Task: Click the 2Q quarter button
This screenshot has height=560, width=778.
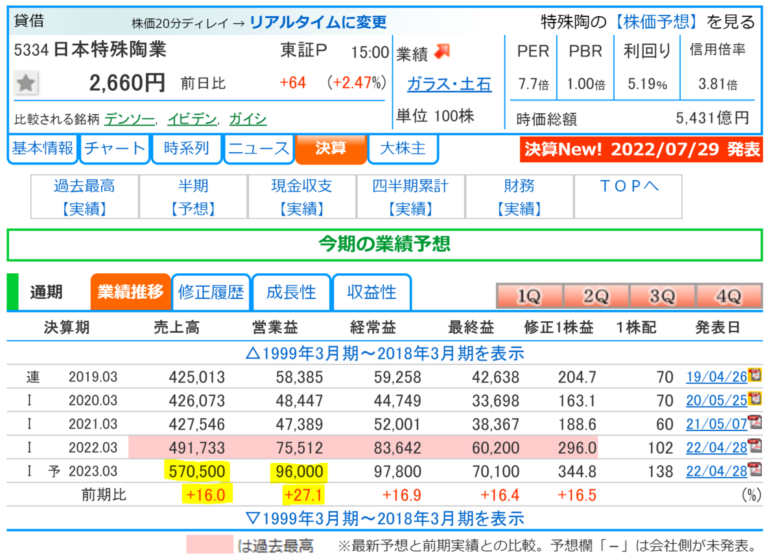Action: pos(595,297)
